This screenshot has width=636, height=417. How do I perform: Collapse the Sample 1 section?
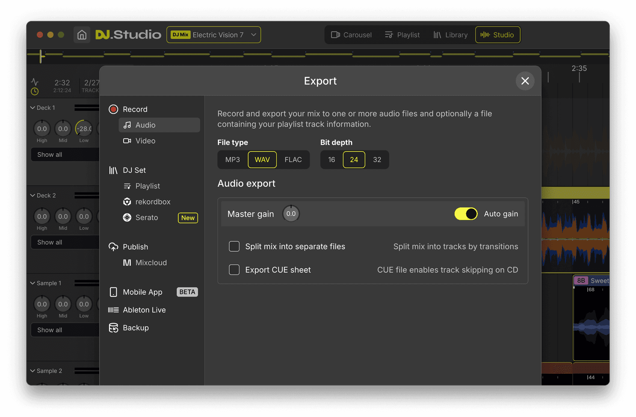pos(33,283)
